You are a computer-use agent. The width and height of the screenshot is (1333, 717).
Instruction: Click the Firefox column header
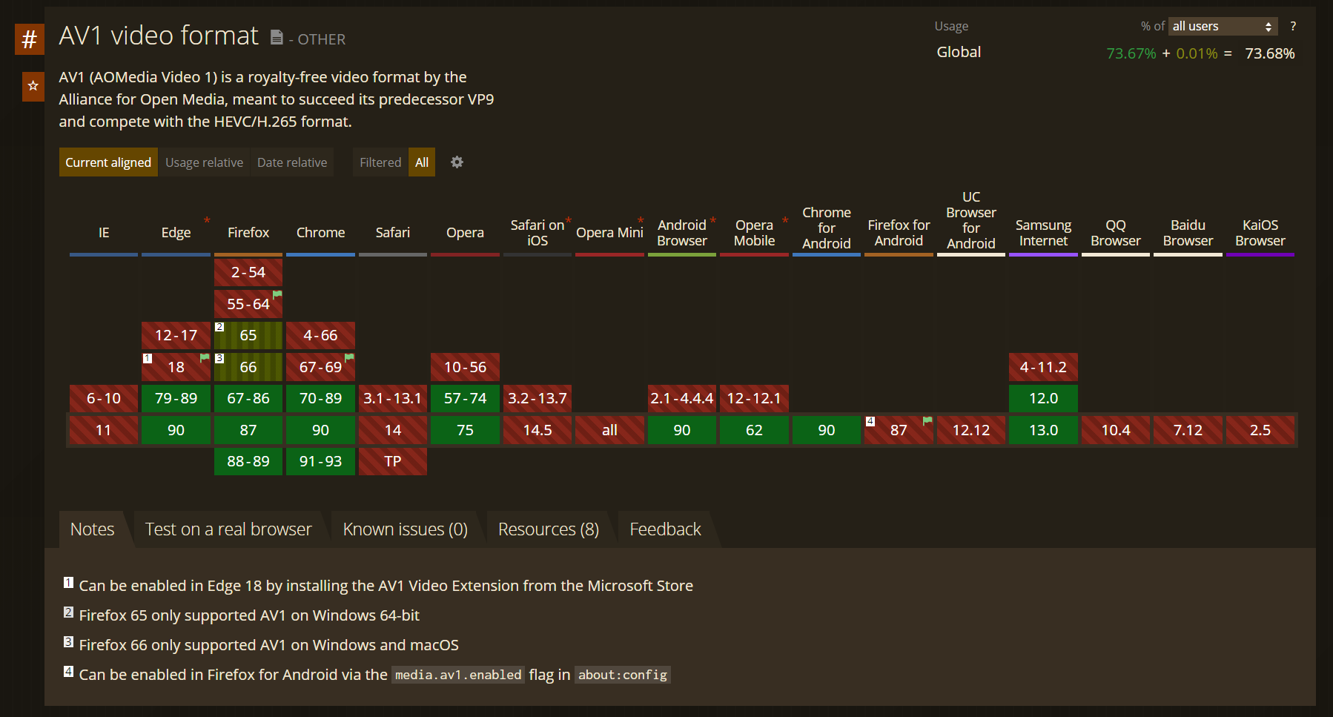248,233
